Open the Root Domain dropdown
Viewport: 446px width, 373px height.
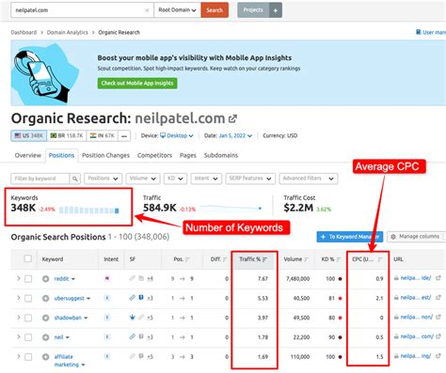click(x=177, y=10)
